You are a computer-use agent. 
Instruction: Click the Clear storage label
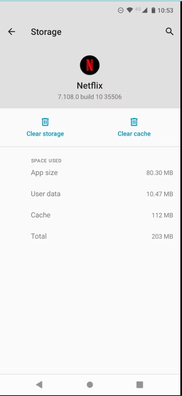click(x=45, y=134)
